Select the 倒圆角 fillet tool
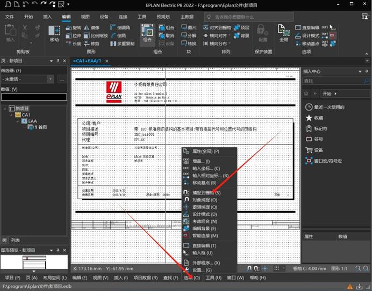372x291 pixels. point(120,28)
